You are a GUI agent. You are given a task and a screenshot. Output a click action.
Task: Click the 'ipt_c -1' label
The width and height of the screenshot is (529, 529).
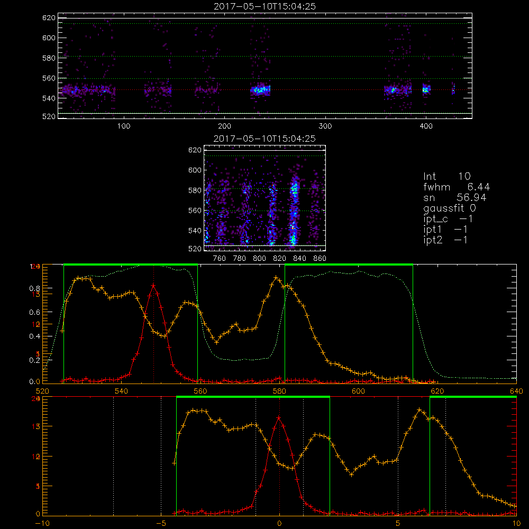pos(448,219)
